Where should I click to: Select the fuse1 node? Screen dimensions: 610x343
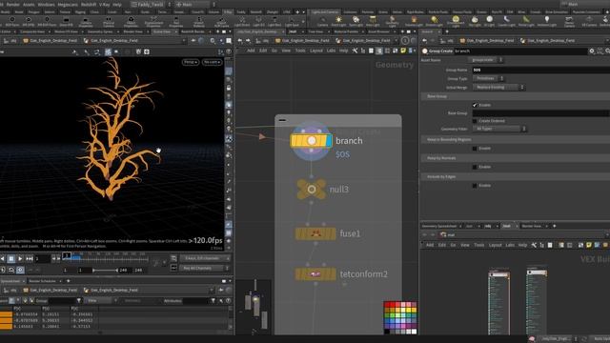315,233
